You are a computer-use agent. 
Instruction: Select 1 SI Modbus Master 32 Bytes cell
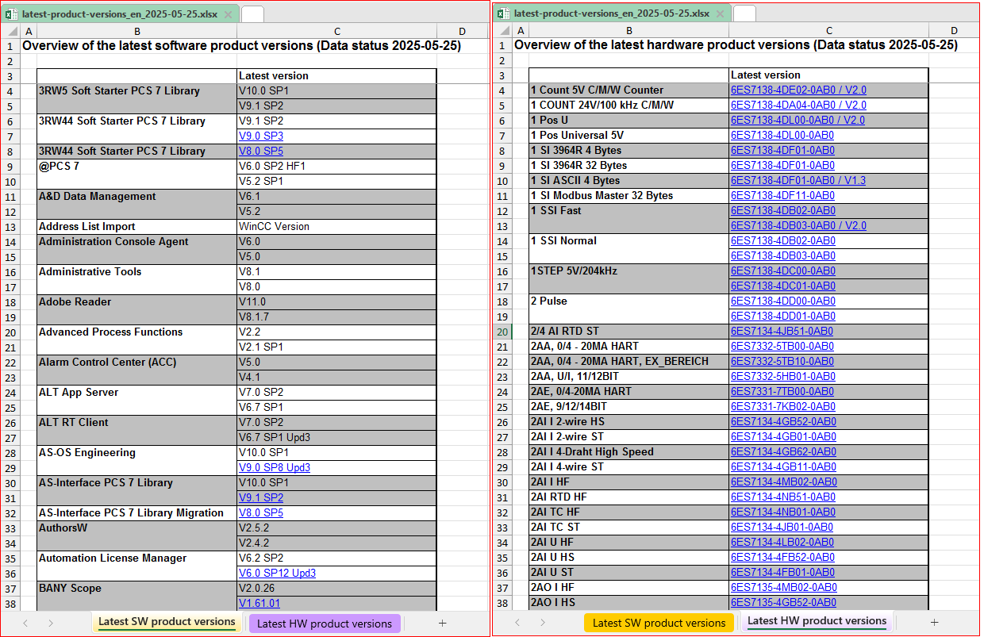coord(629,195)
